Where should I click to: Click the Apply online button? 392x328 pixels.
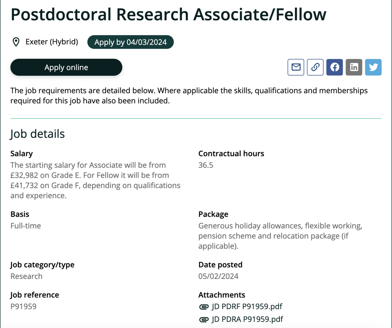pyautogui.click(x=66, y=67)
